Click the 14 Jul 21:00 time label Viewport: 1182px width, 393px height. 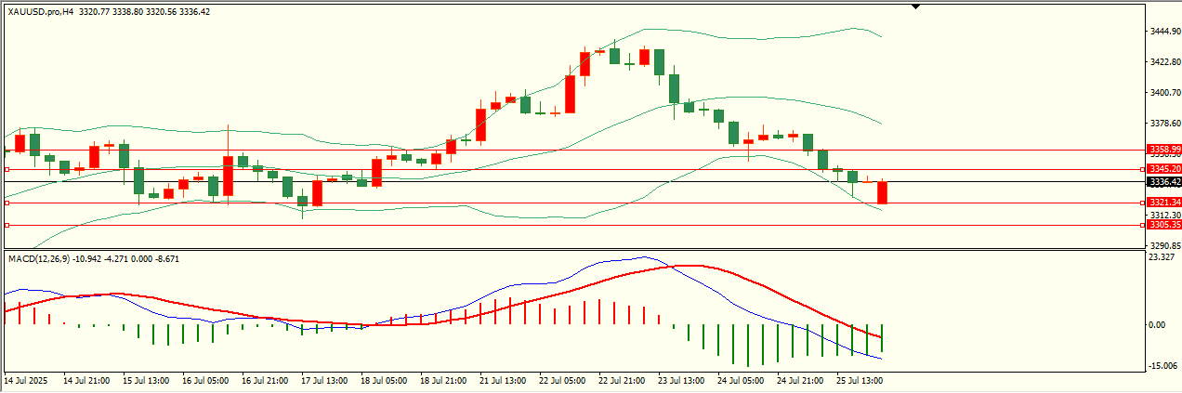[x=86, y=381]
